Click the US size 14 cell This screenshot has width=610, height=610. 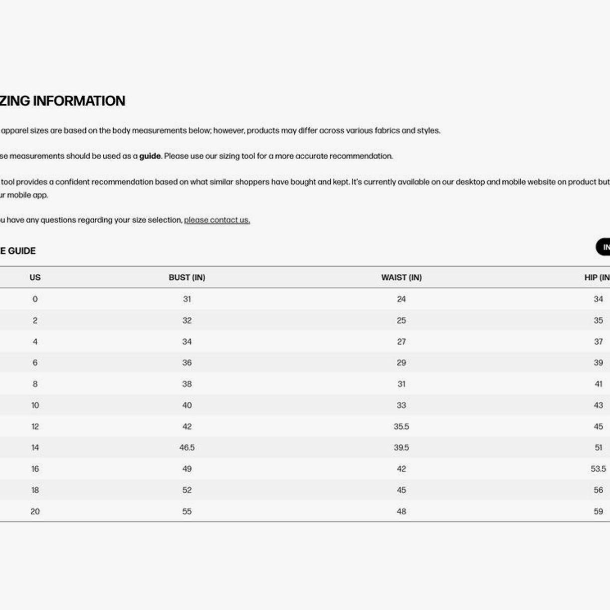coord(35,448)
